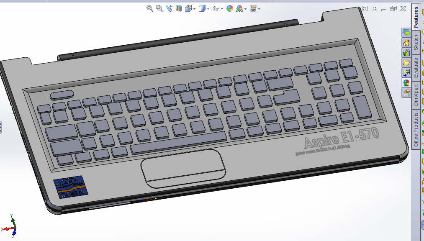Switch to the Evaluate tab
The height and width of the screenshot is (241, 424).
[x=416, y=68]
